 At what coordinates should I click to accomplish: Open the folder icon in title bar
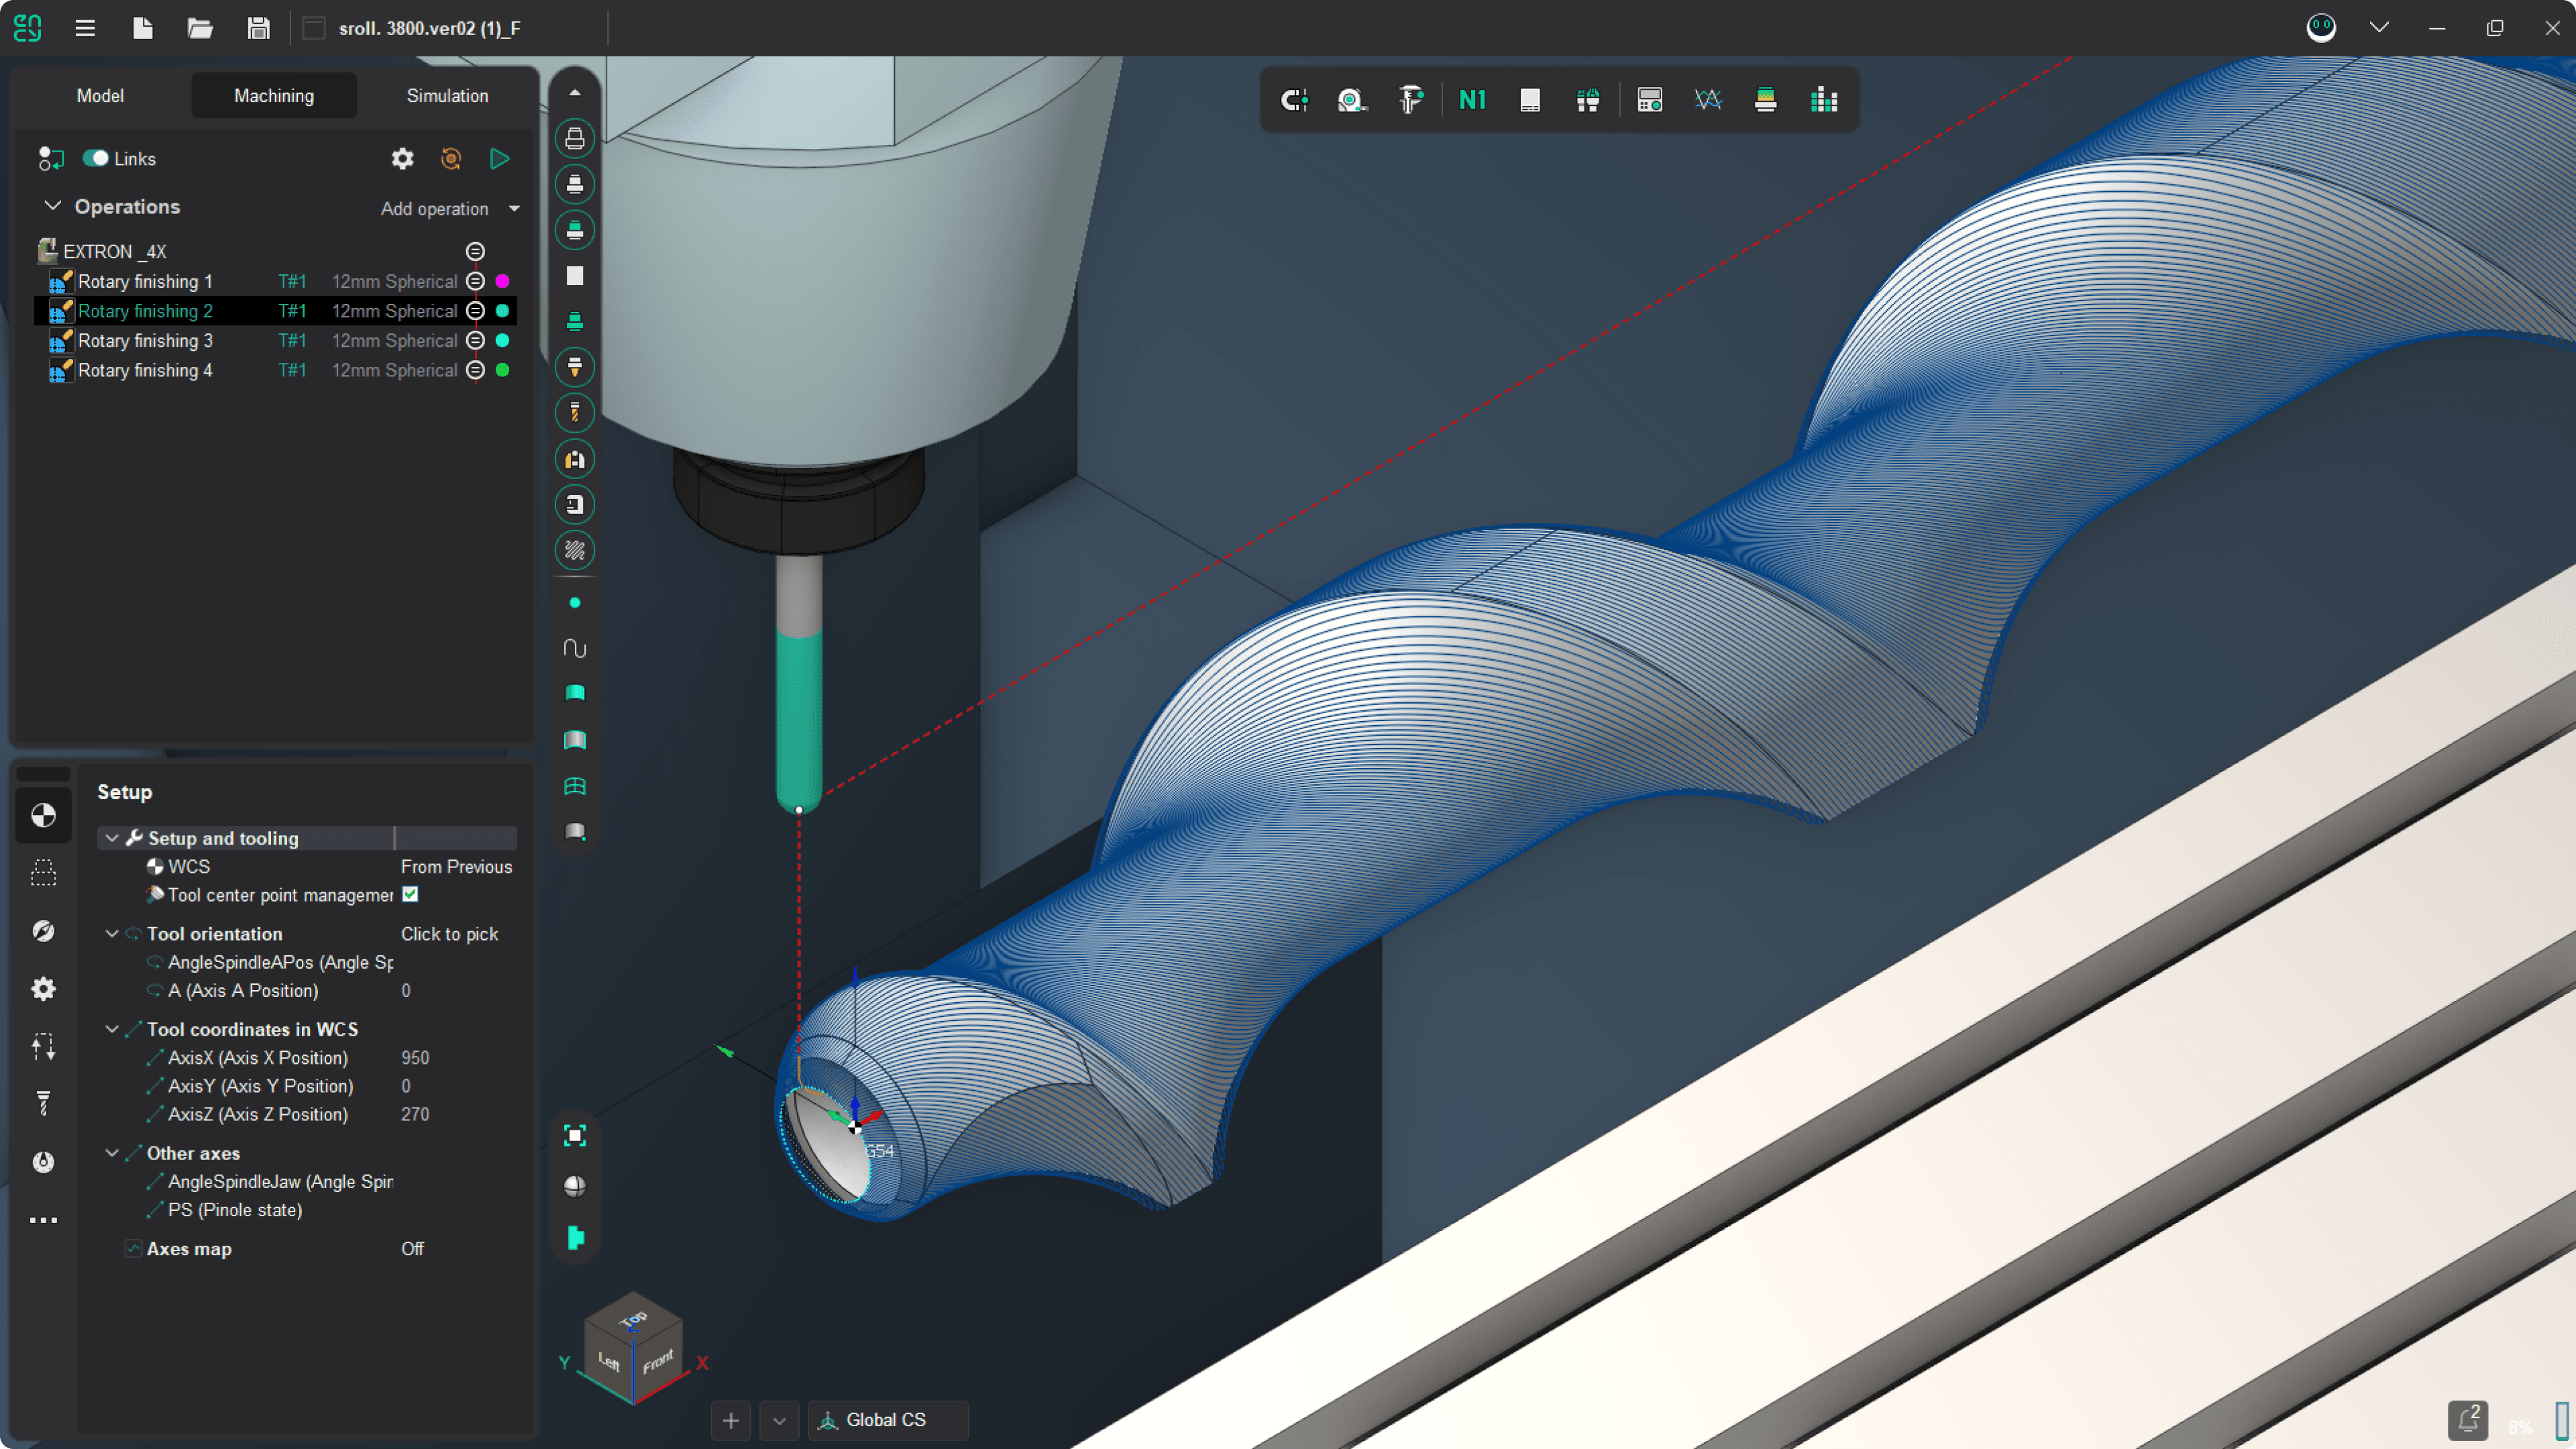point(200,28)
